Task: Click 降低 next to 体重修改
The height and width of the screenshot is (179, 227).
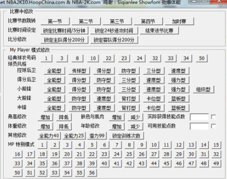Action: [x=64, y=127]
